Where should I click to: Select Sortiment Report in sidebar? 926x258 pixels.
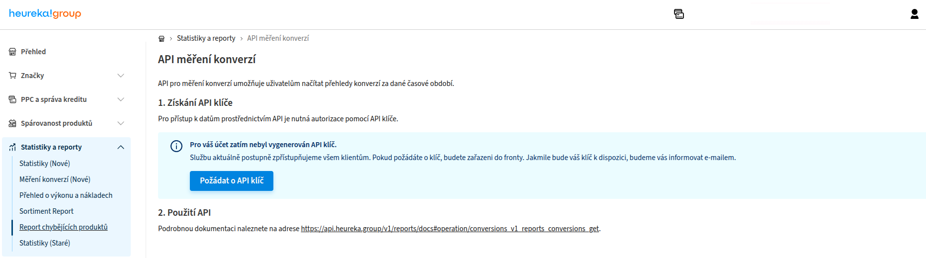click(46, 211)
